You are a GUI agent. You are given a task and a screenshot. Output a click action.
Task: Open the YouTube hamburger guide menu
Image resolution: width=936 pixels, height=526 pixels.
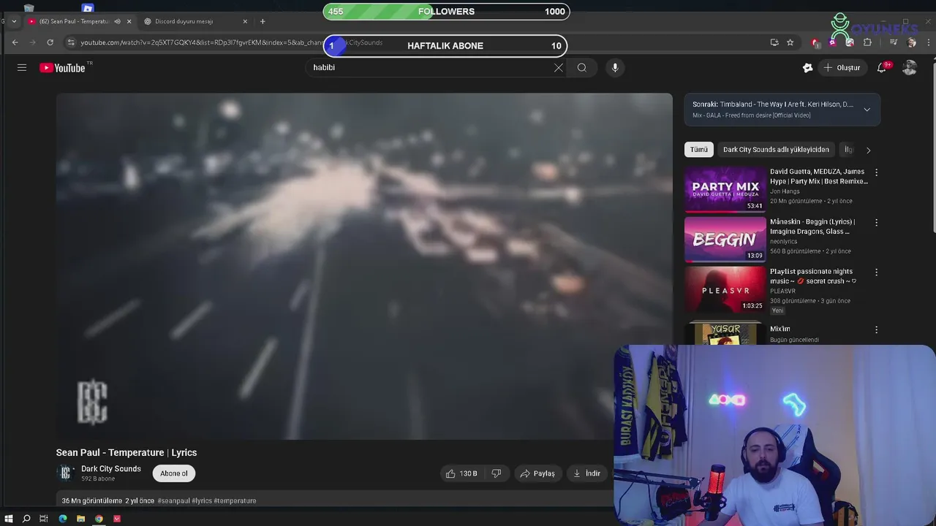click(x=22, y=67)
